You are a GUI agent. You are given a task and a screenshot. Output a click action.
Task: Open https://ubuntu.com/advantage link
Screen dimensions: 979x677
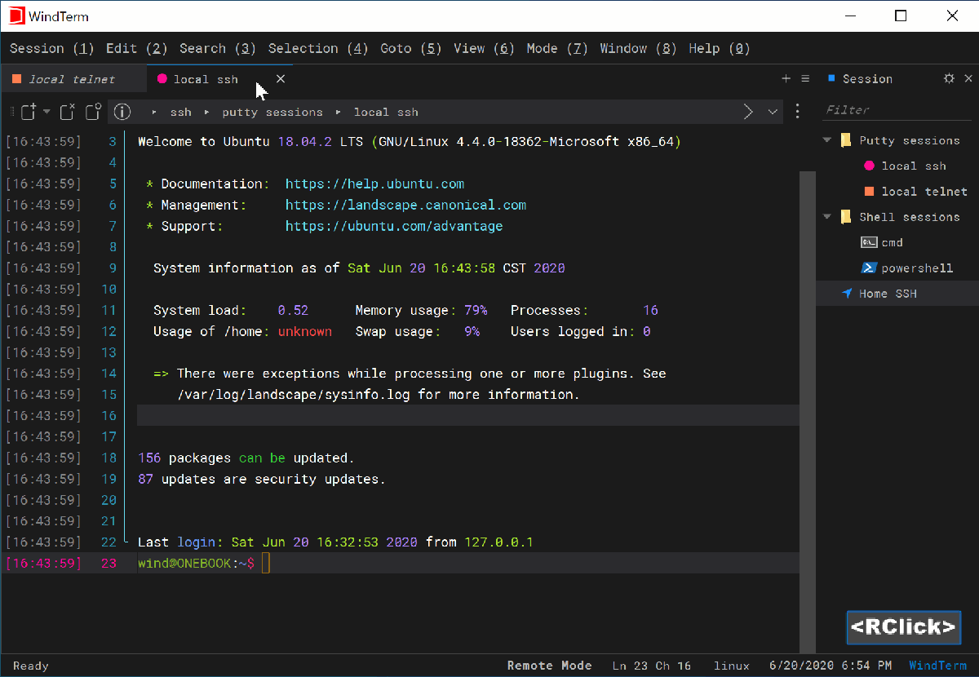(394, 226)
